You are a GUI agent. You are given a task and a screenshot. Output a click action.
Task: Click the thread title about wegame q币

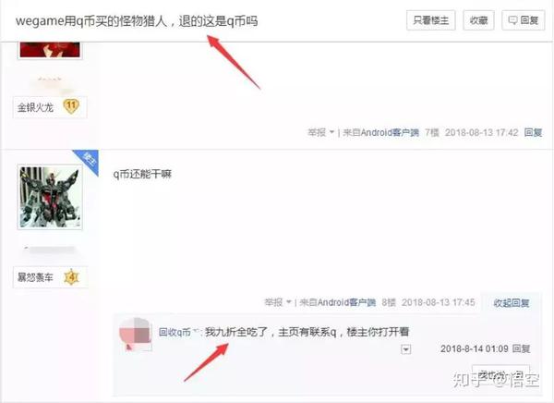click(137, 21)
